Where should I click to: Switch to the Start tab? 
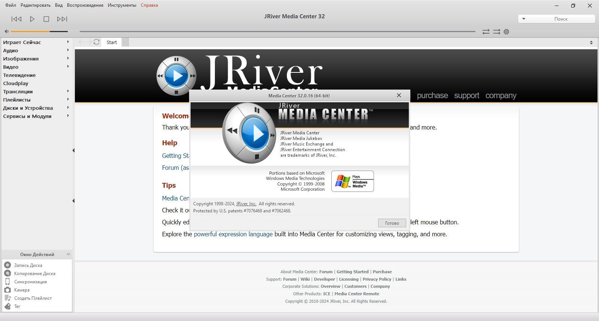pyautogui.click(x=112, y=42)
